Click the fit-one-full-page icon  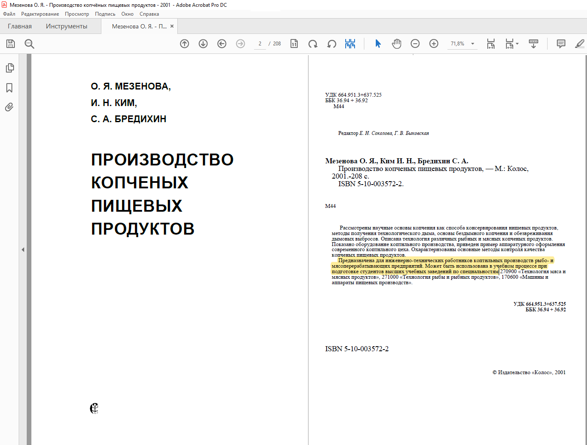pos(509,44)
